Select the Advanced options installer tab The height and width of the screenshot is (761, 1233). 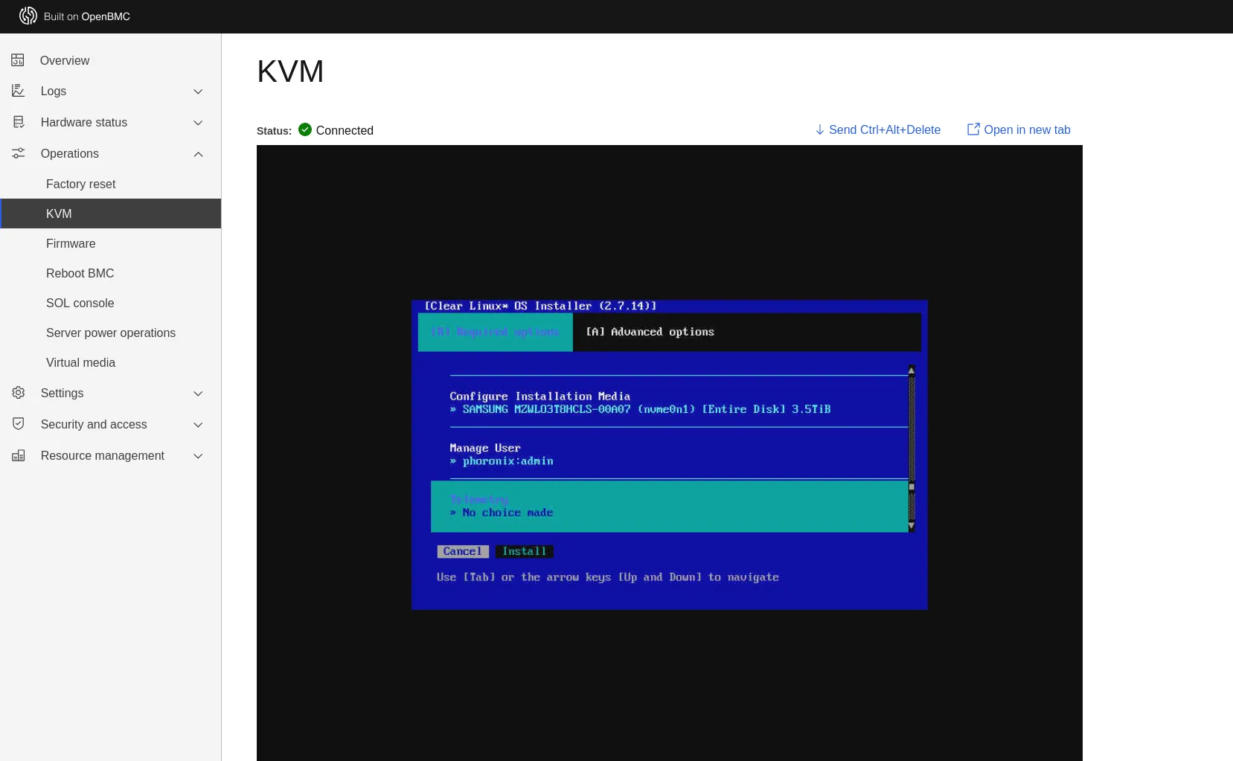tap(650, 332)
